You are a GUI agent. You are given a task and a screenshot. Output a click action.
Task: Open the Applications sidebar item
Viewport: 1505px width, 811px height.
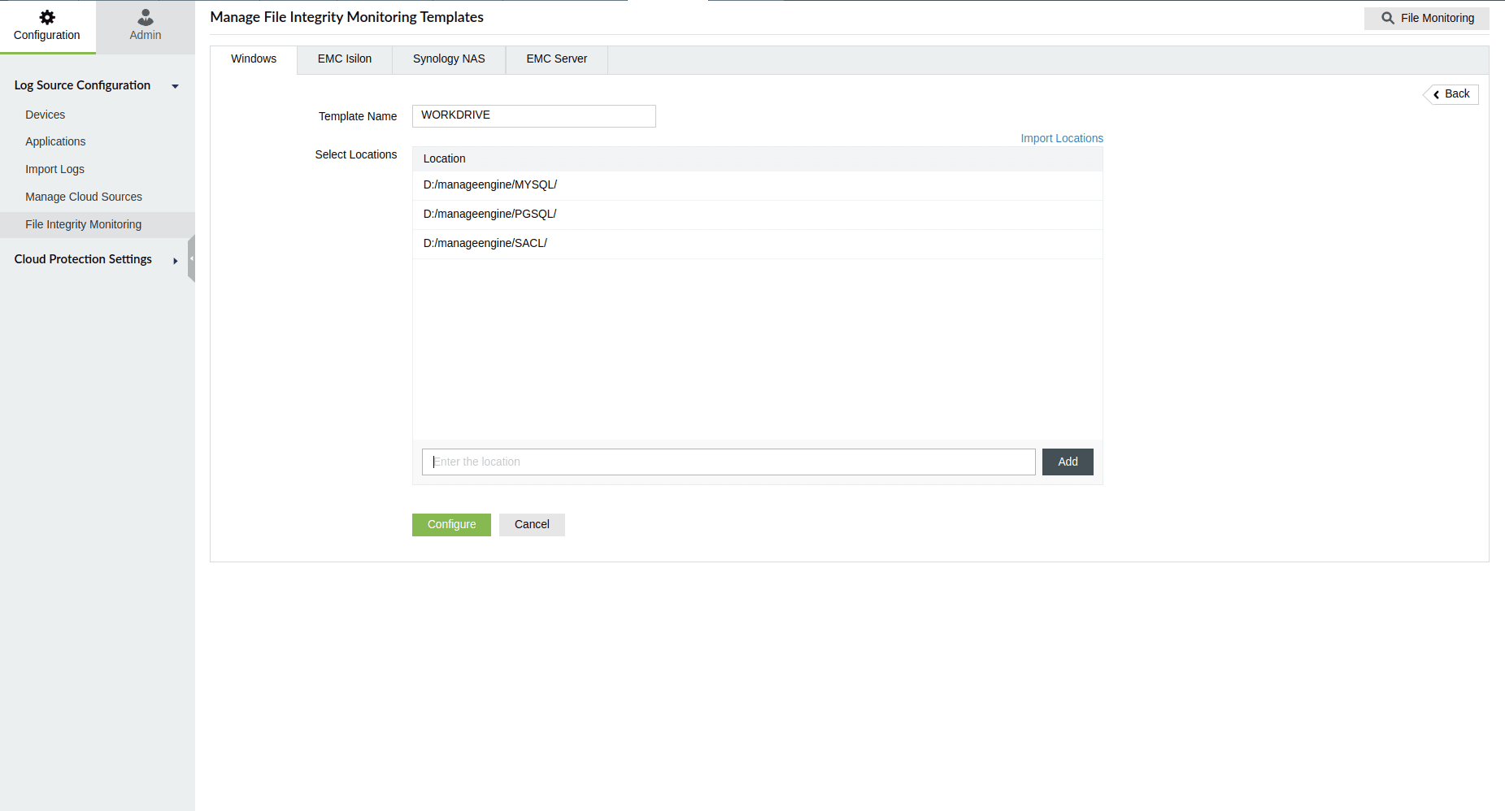point(54,141)
